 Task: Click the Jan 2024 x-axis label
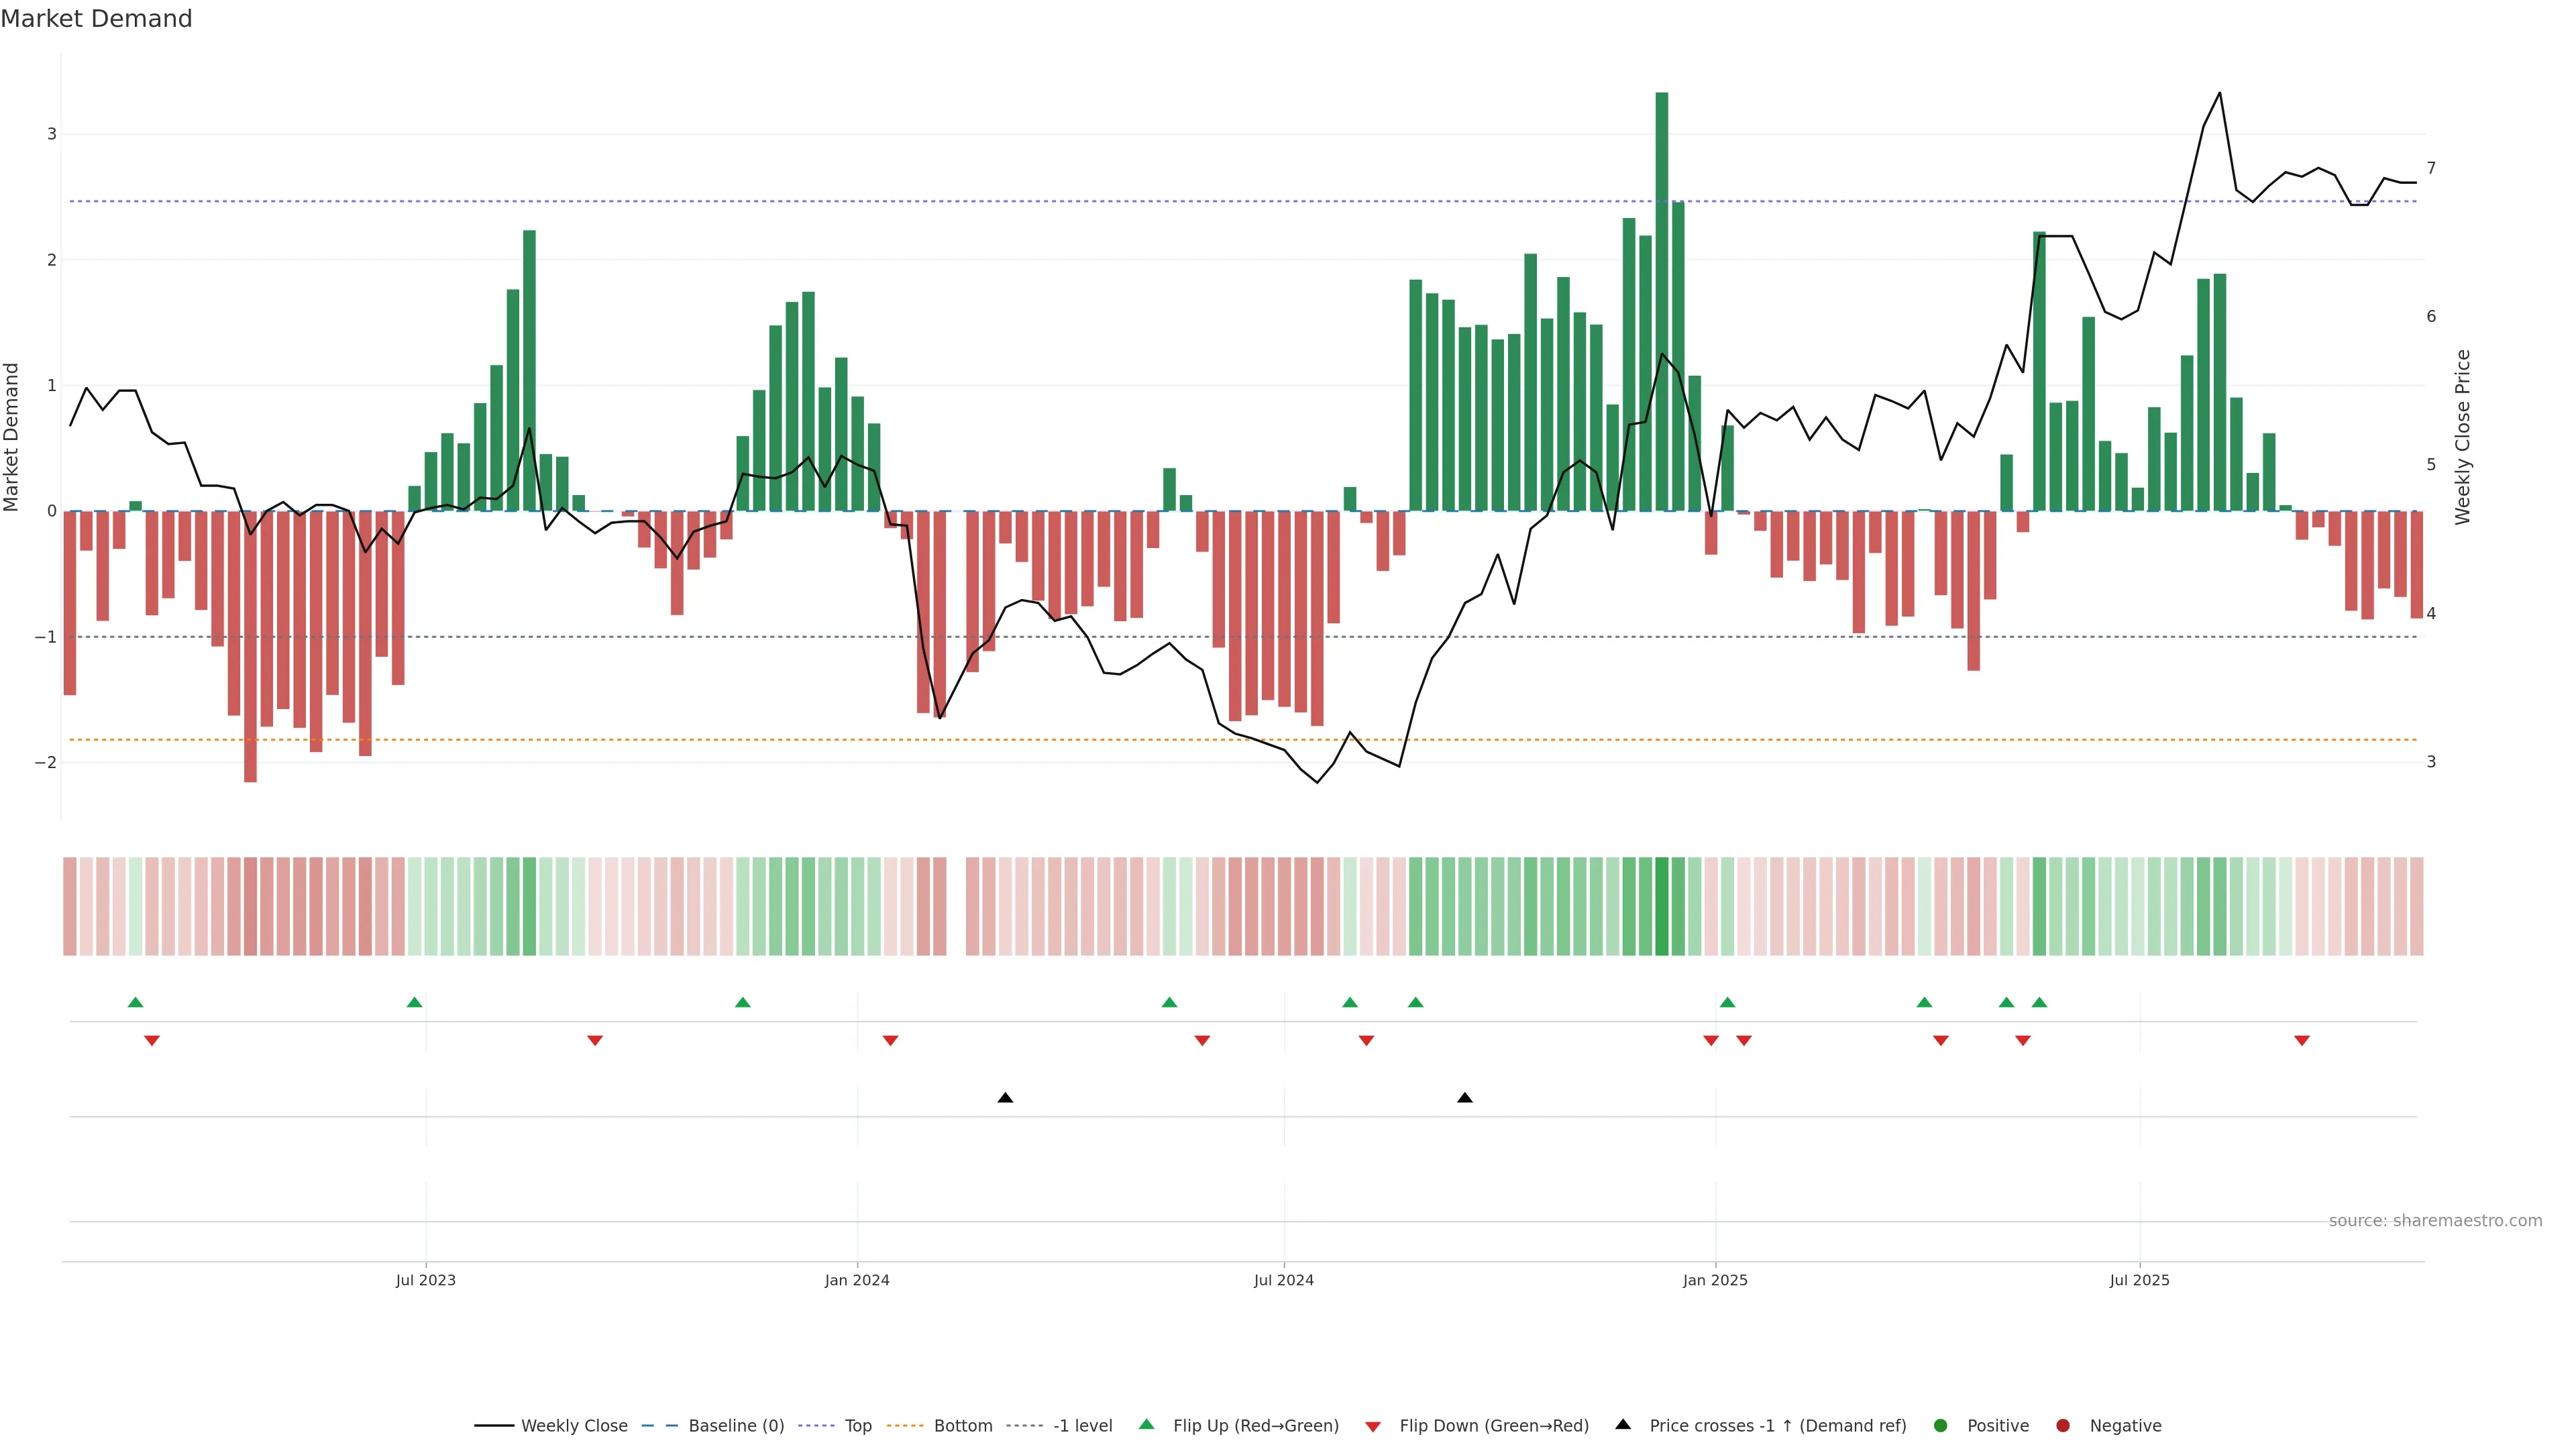tap(857, 1280)
